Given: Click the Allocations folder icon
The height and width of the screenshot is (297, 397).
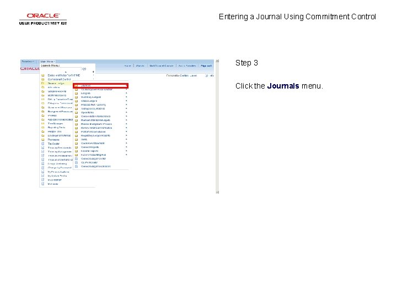Looking at the screenshot, I should 43,87.
